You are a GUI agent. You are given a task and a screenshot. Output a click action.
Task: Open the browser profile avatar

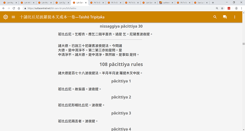point(236,8)
